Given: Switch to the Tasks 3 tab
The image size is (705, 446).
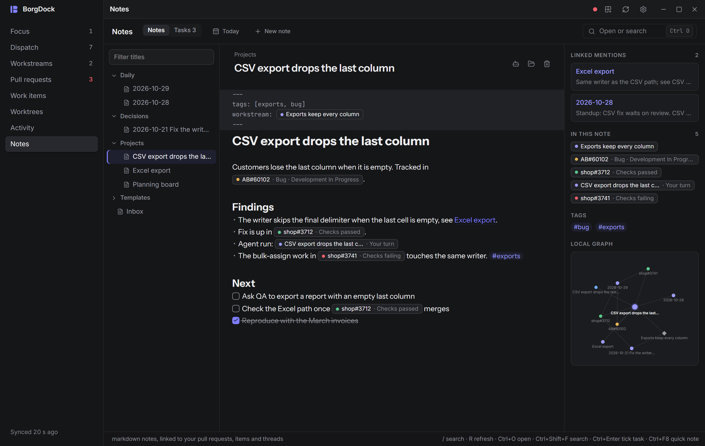Looking at the screenshot, I should 185,30.
